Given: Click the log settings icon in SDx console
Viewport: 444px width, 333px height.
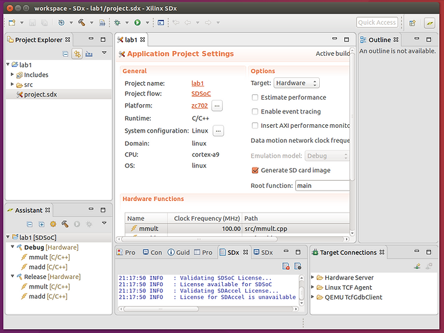Looking at the screenshot, I should coord(298,266).
